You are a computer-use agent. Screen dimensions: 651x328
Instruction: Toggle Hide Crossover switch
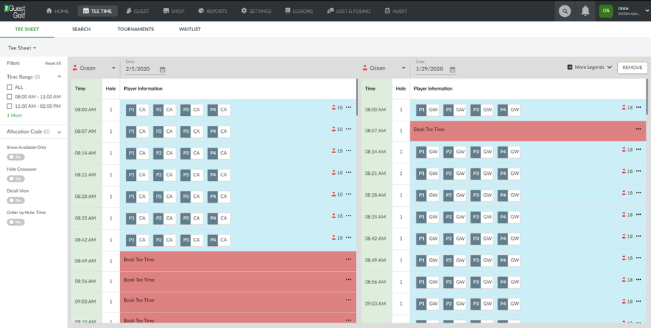tap(16, 179)
